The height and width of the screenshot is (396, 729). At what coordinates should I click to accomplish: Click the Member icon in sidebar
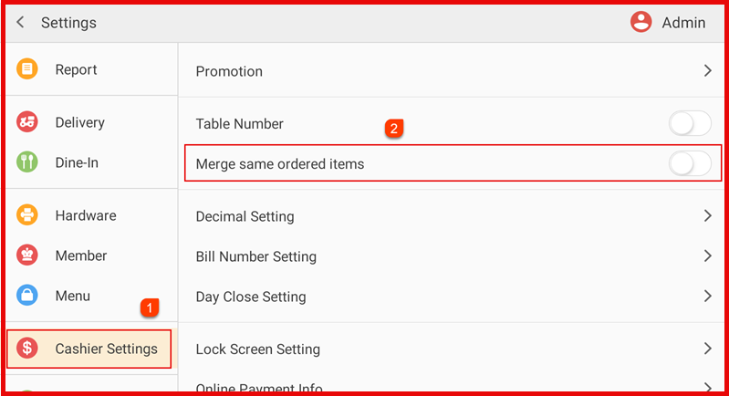click(x=27, y=255)
